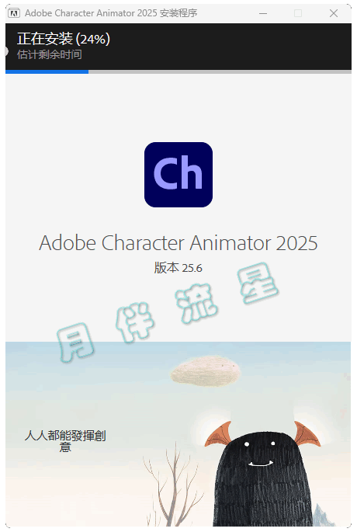Click the 人人都能發揮創意 slogan text
This screenshot has width=357, height=532.
click(x=65, y=440)
